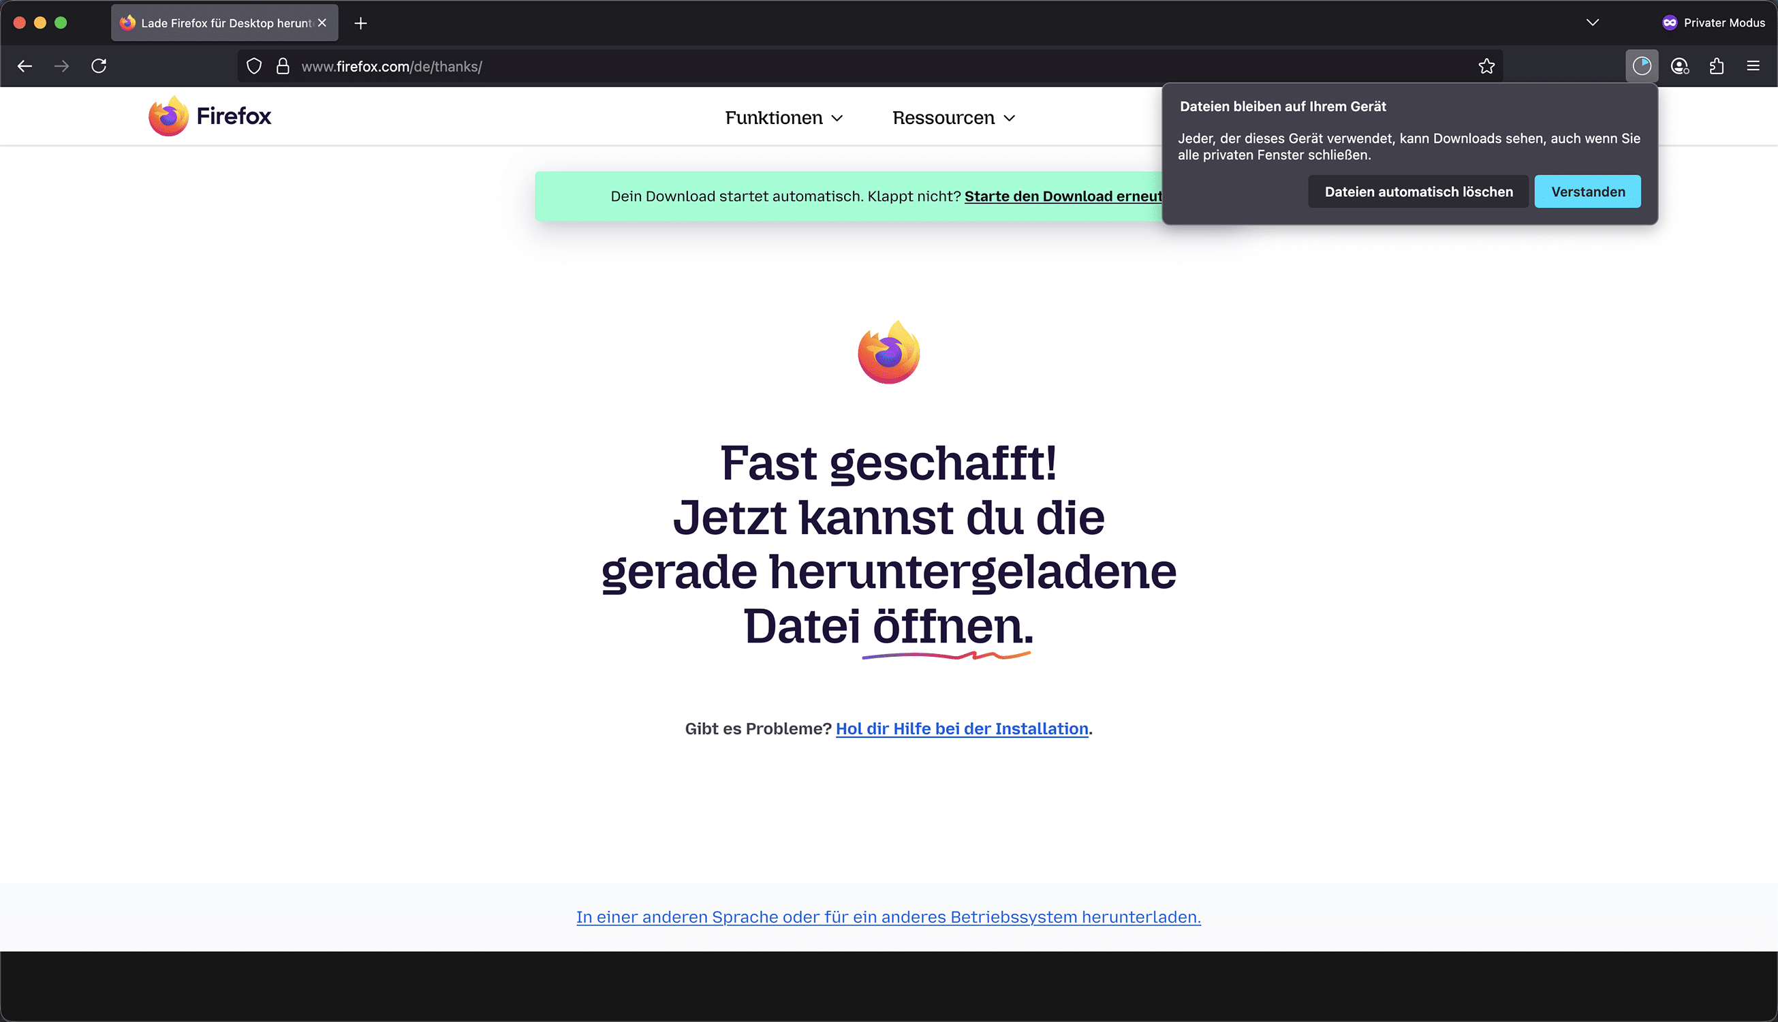Open the extensions puzzle icon
This screenshot has width=1778, height=1022.
pyautogui.click(x=1716, y=66)
